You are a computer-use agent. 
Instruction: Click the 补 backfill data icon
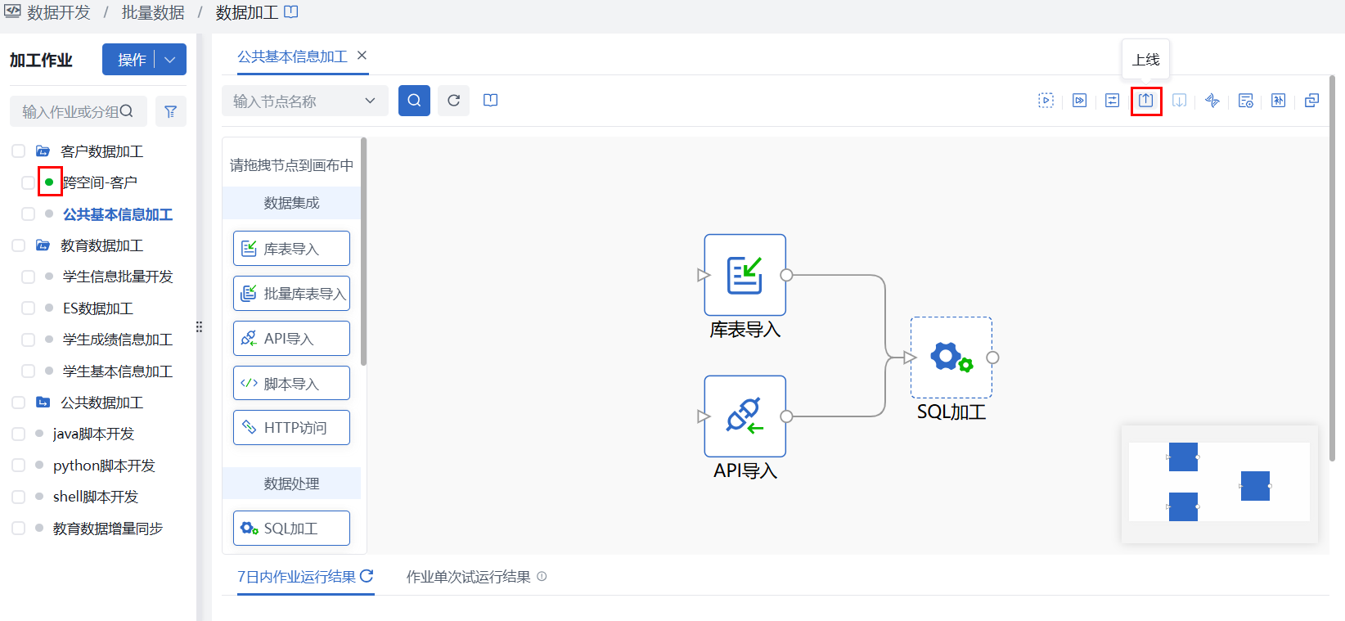click(x=1278, y=101)
